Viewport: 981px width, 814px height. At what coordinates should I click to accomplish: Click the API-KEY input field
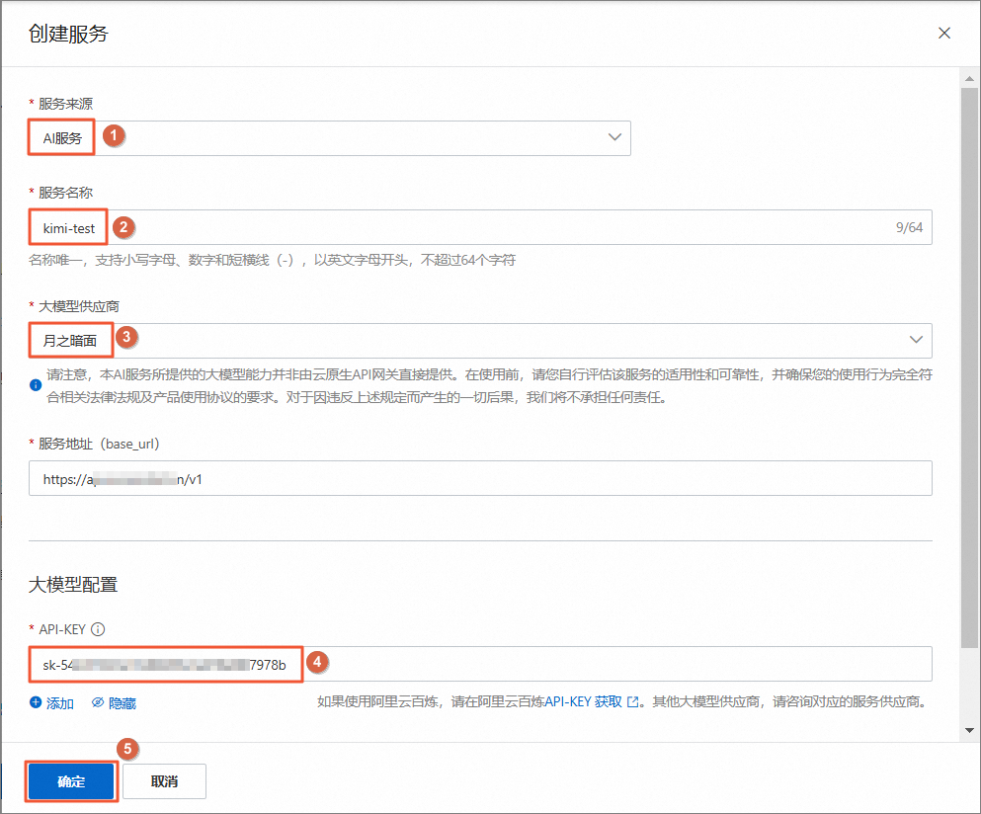click(480, 664)
